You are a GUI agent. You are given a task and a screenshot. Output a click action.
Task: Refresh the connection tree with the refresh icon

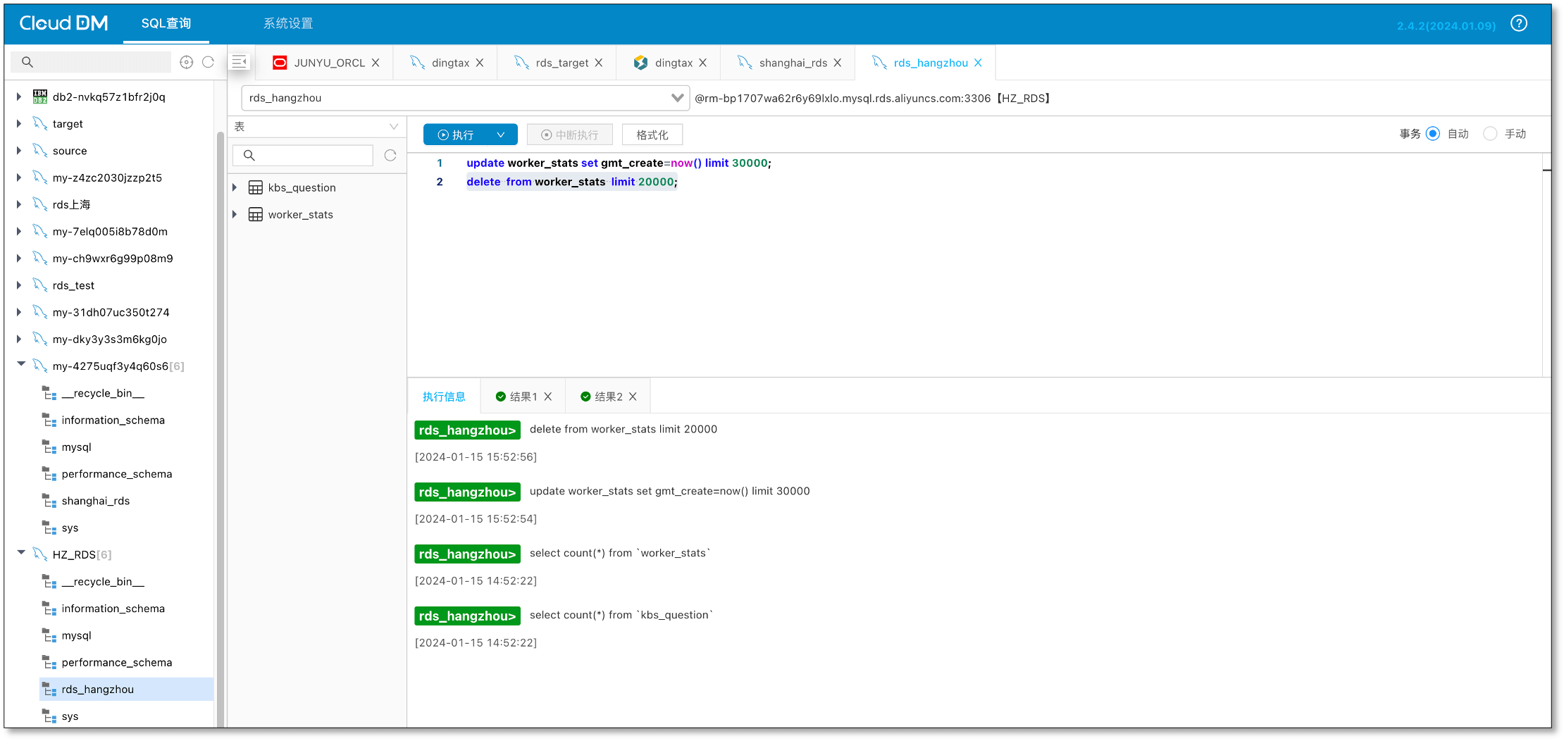208,62
